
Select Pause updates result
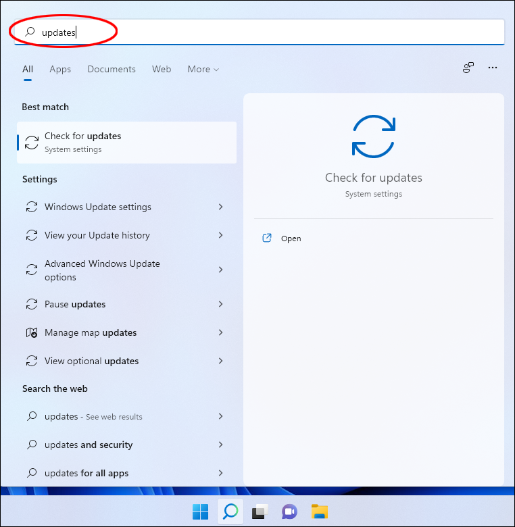[x=127, y=304]
